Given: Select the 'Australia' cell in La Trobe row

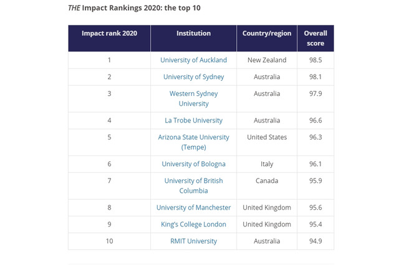Looking at the screenshot, I should coord(267,120).
